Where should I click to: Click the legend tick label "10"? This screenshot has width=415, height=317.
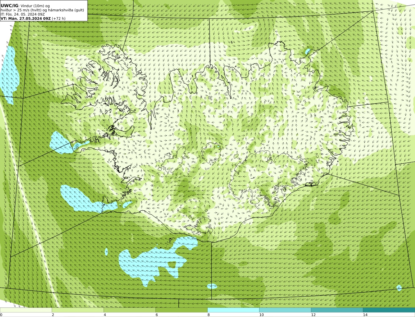pos(261,315)
